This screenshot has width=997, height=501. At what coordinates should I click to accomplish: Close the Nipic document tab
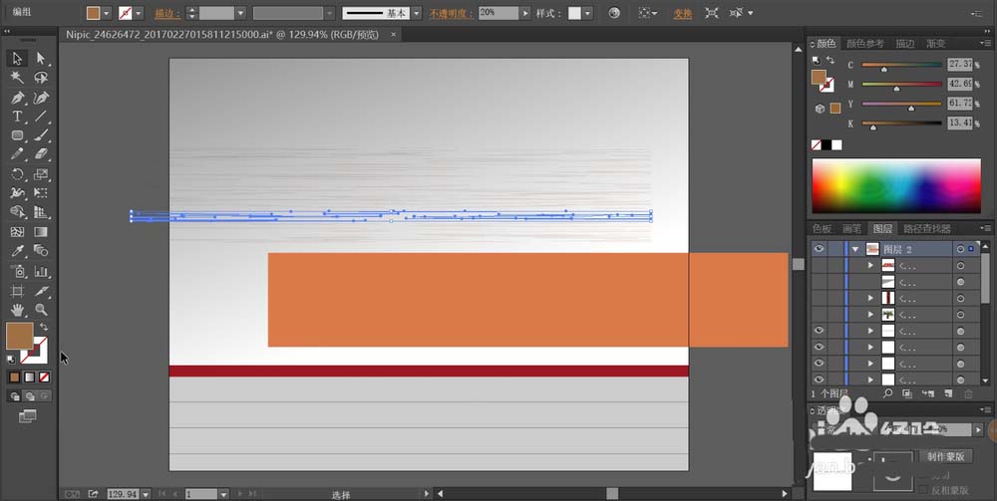(393, 35)
